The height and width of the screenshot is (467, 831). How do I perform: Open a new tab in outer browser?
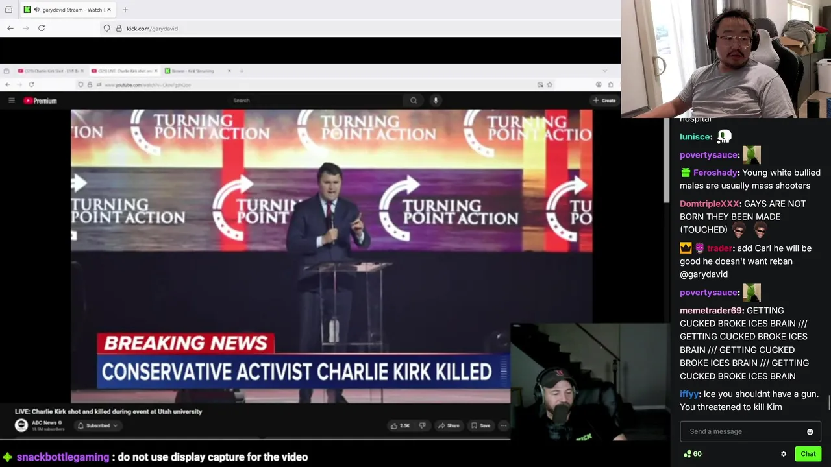pos(125,10)
